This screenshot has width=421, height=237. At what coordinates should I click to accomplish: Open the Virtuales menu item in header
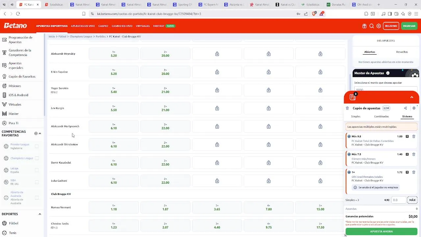(x=143, y=26)
